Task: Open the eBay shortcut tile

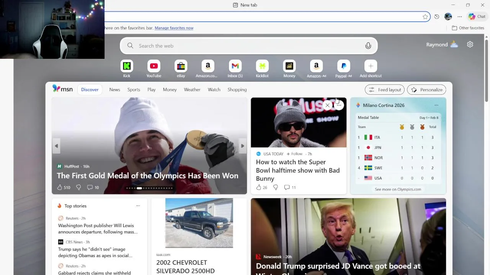Action: (181, 69)
